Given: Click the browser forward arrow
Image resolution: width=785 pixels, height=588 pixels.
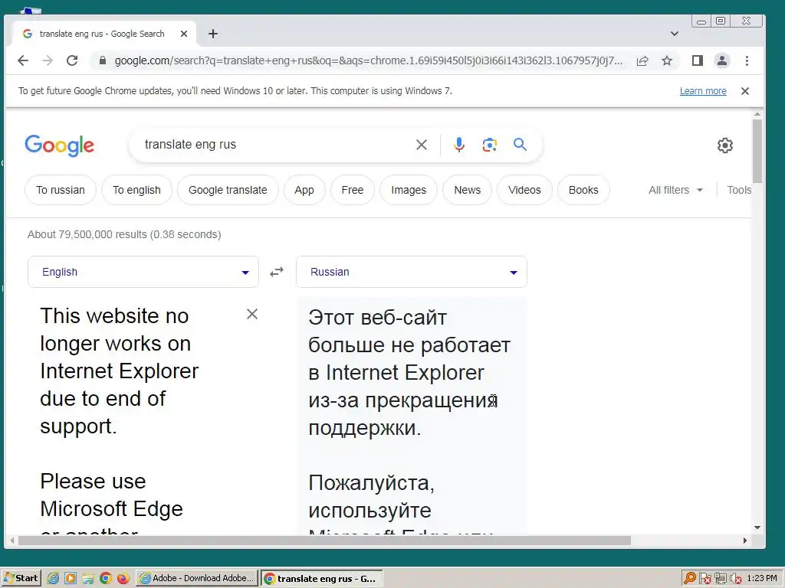Looking at the screenshot, I should [48, 60].
